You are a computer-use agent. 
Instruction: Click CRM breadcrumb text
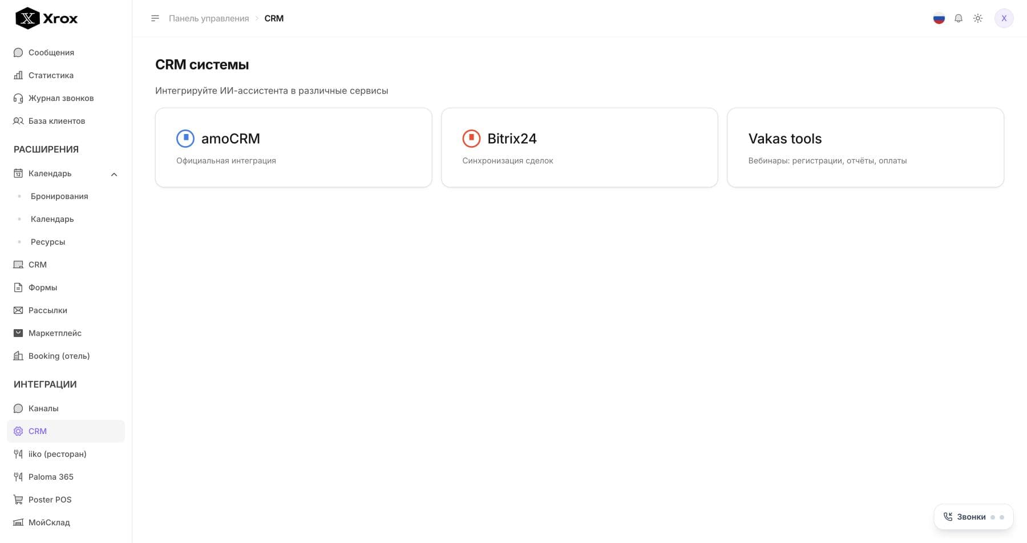pyautogui.click(x=274, y=18)
